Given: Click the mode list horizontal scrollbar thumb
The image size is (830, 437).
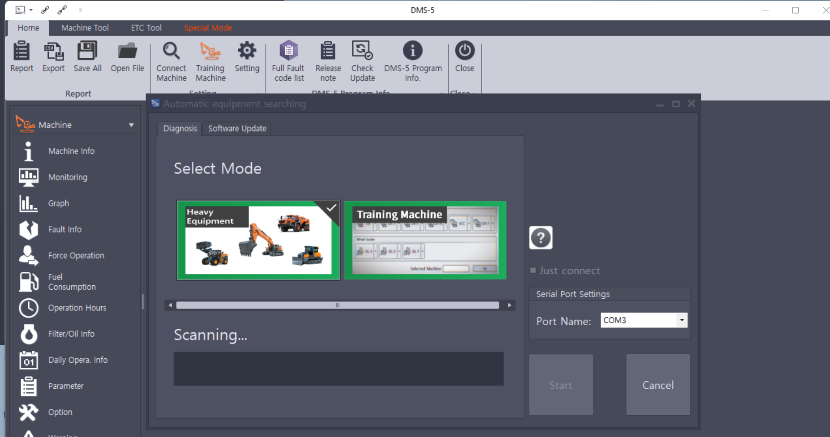Looking at the screenshot, I should click(337, 305).
